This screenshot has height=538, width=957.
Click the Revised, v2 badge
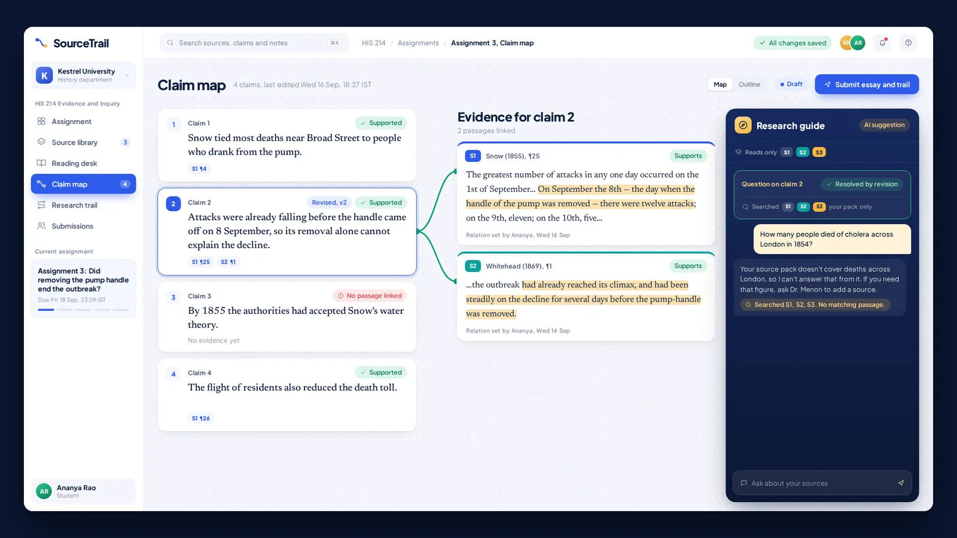tap(329, 203)
